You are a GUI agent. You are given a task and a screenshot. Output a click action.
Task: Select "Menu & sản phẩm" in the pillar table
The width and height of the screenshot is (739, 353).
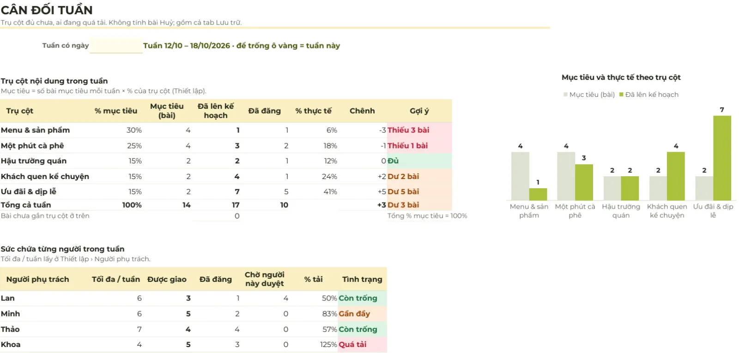click(x=35, y=130)
